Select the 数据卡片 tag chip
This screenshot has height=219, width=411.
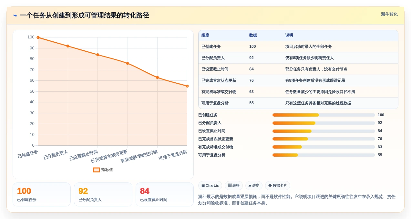click(x=278, y=185)
